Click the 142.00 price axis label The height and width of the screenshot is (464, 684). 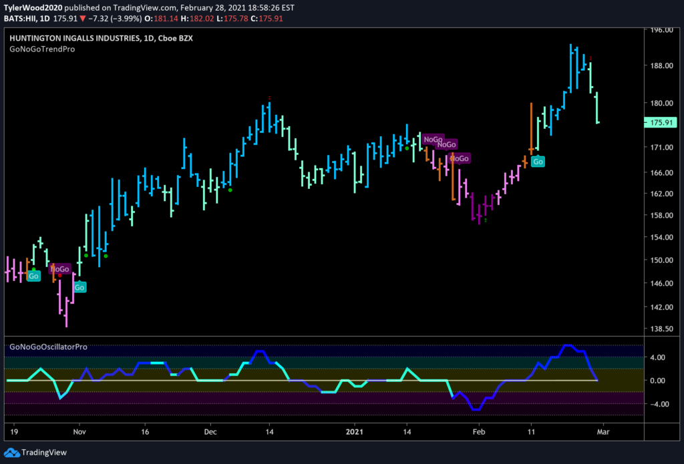click(663, 307)
